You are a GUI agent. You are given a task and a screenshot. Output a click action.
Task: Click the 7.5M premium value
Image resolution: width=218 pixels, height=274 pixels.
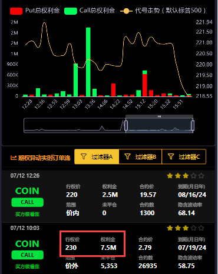click(108, 248)
